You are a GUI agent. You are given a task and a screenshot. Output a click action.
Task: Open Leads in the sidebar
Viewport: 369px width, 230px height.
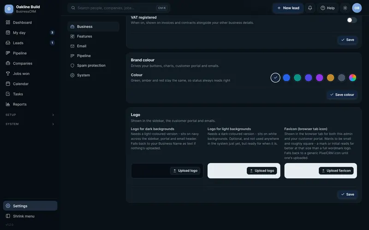[x=30, y=43]
